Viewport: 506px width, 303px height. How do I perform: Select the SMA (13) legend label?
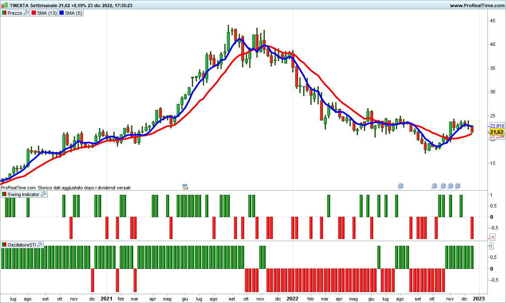[47, 13]
